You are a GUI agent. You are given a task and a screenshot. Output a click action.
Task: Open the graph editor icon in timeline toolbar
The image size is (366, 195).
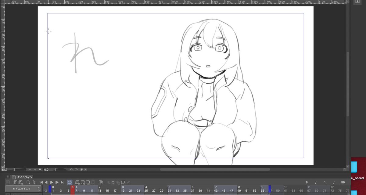point(8,182)
